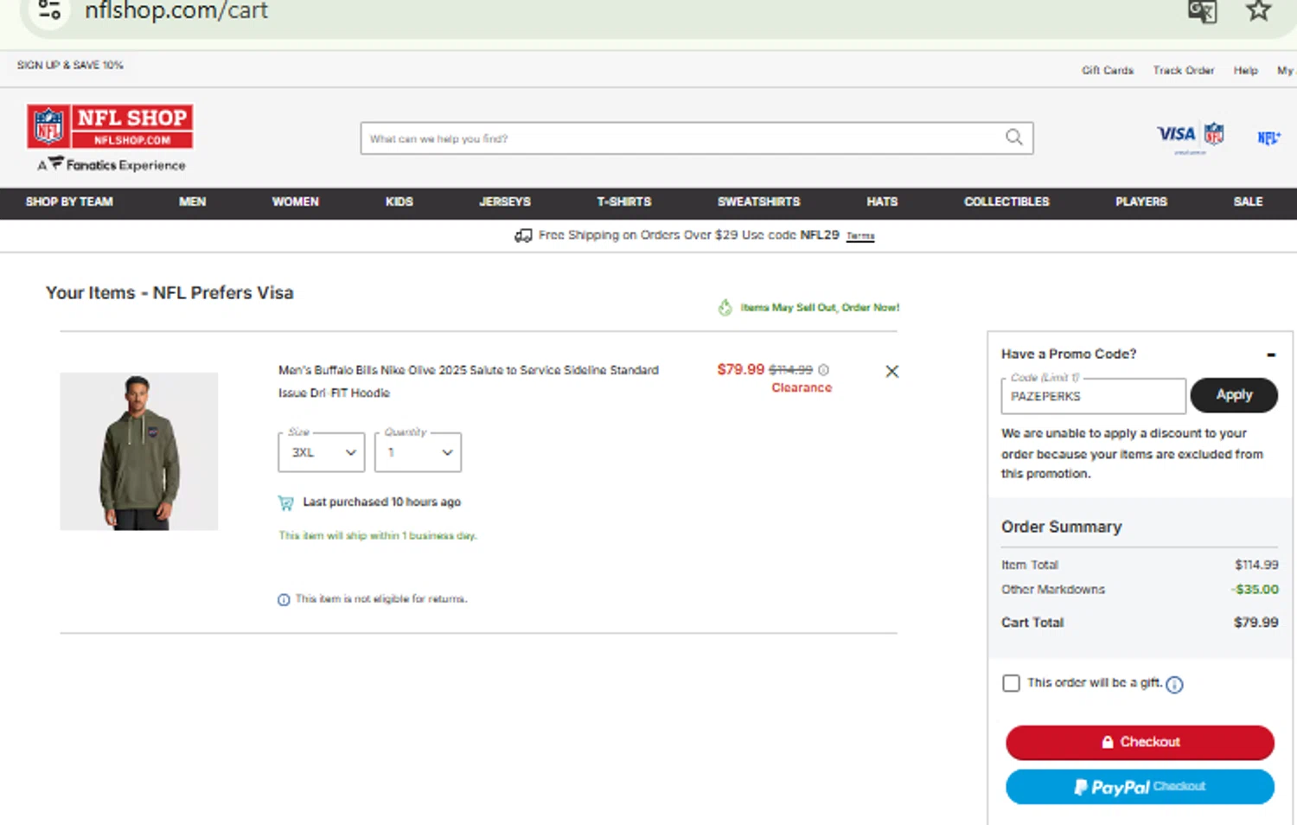The width and height of the screenshot is (1297, 825).
Task: Open the Sweatshirts menu
Action: pyautogui.click(x=759, y=201)
